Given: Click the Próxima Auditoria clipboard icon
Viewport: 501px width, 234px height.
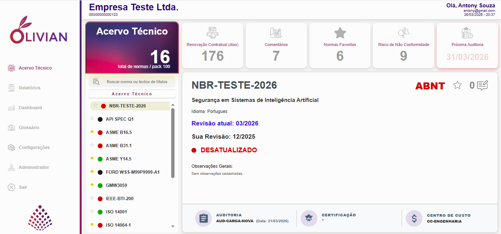Looking at the screenshot, I should pyautogui.click(x=467, y=33).
